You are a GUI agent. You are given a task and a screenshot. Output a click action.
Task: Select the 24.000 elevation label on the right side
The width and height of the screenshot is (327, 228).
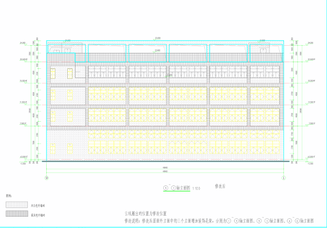pos(311,43)
